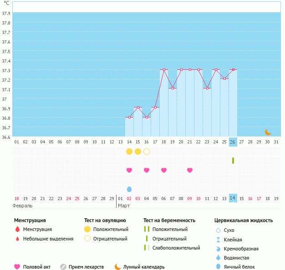
Task: Click the temperature point on day 23
Action: click(207, 88)
